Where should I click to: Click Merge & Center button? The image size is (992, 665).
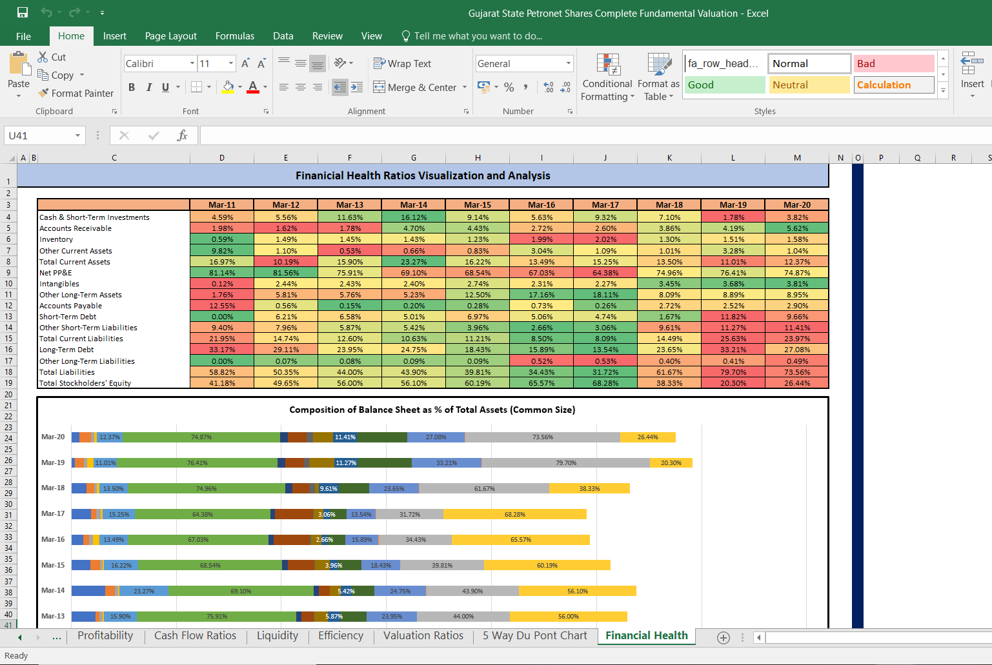[x=415, y=87]
